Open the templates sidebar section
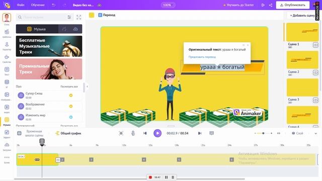This screenshot has height=181, width=322. (7, 34)
